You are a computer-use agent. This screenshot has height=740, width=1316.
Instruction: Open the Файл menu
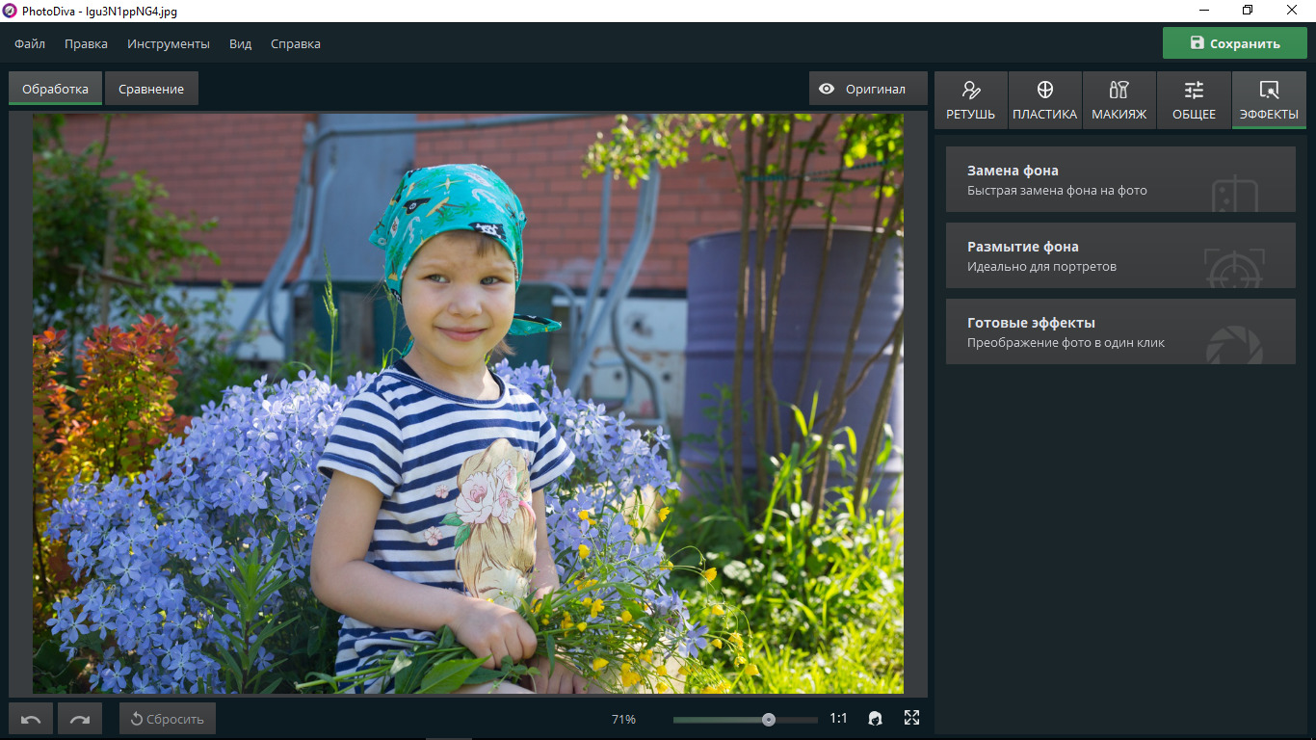[x=30, y=44]
